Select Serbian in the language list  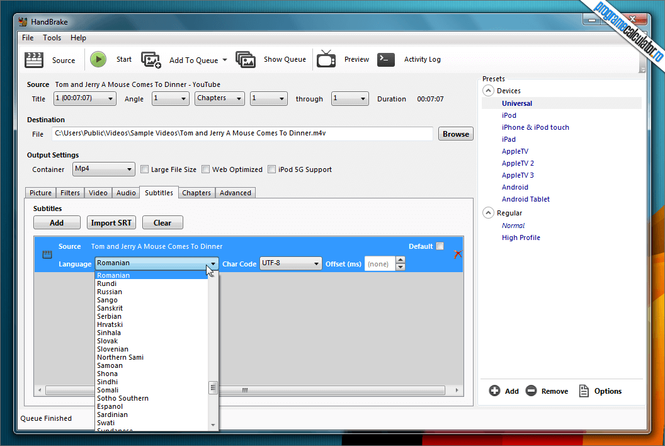pyautogui.click(x=110, y=316)
